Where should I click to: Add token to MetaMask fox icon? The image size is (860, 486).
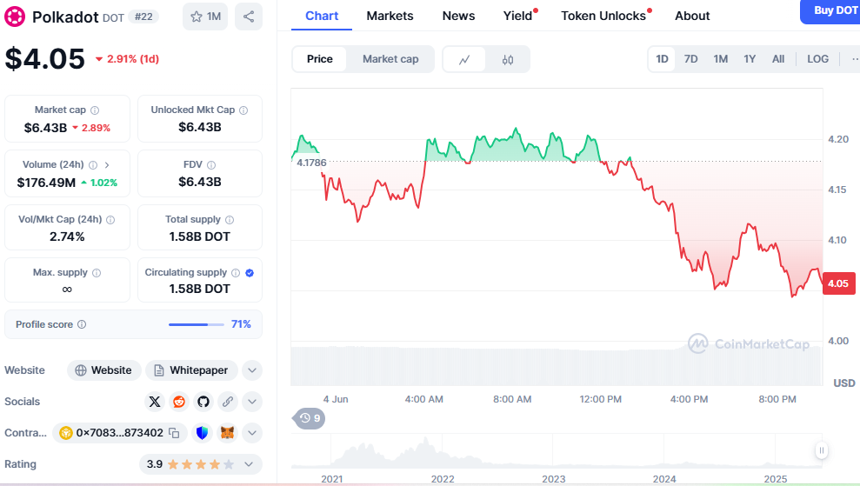click(x=227, y=433)
